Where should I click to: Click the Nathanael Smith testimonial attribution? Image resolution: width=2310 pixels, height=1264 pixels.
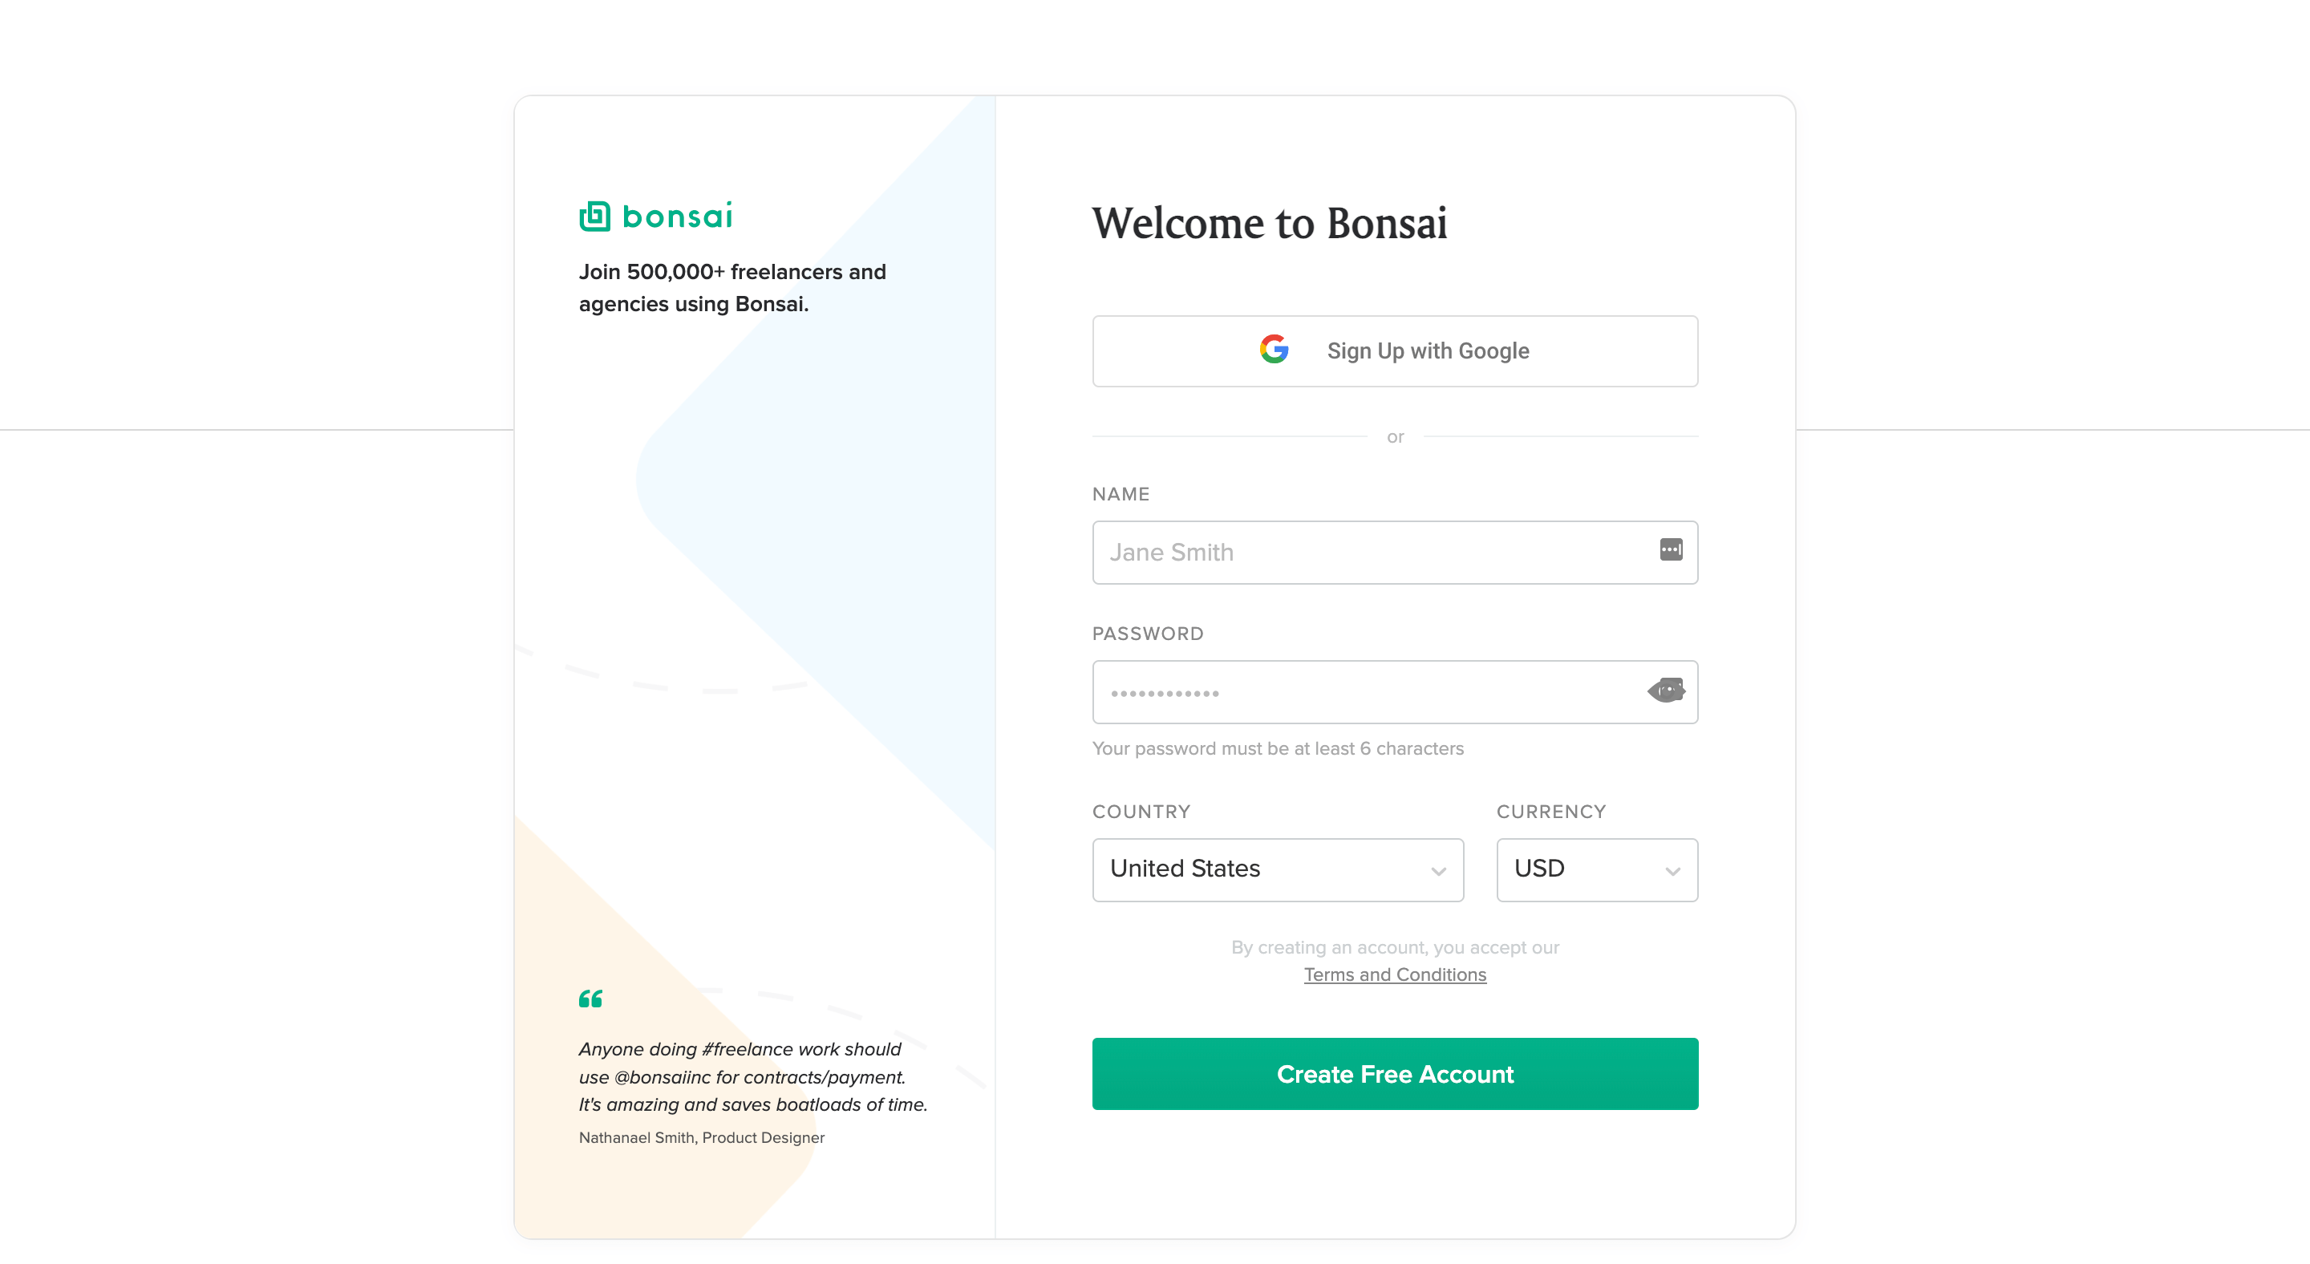[x=701, y=1137]
